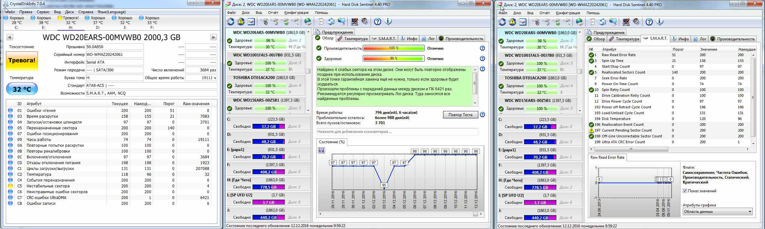The image size is (765, 229).
Task: Click Производительность 100 % bar in overview
Action: [393, 48]
